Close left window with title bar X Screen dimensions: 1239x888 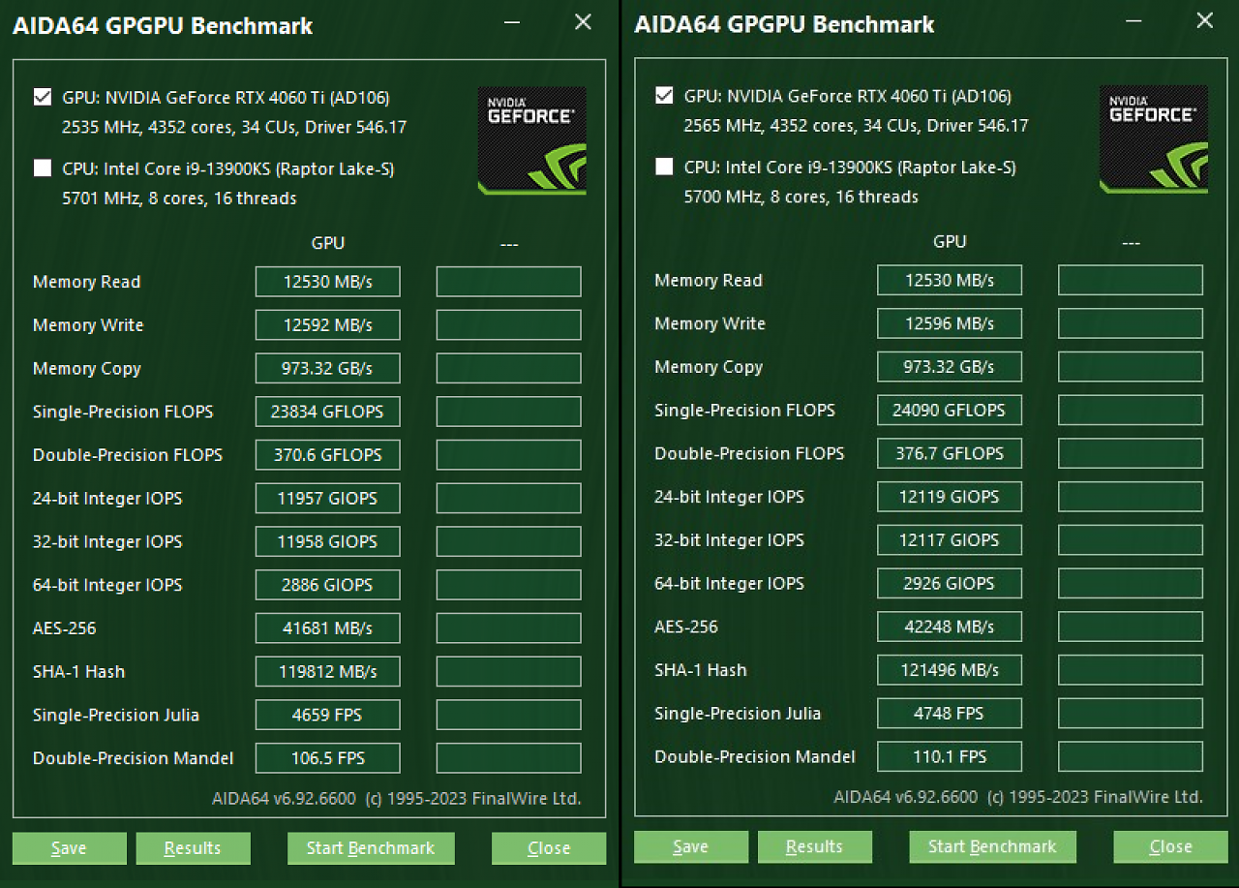coord(583,22)
